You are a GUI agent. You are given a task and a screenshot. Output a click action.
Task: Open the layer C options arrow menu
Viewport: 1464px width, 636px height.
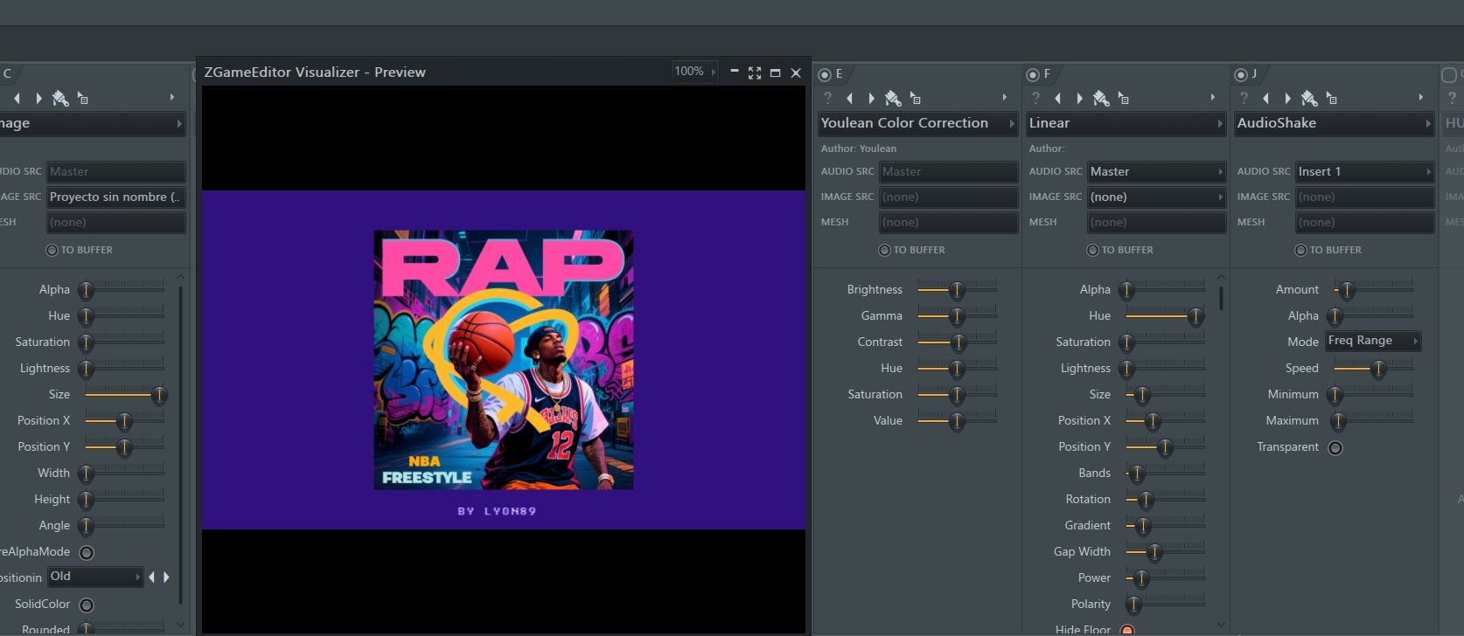(x=172, y=98)
